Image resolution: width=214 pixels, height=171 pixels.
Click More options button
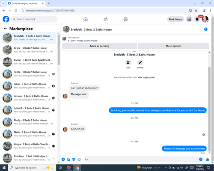point(173,46)
